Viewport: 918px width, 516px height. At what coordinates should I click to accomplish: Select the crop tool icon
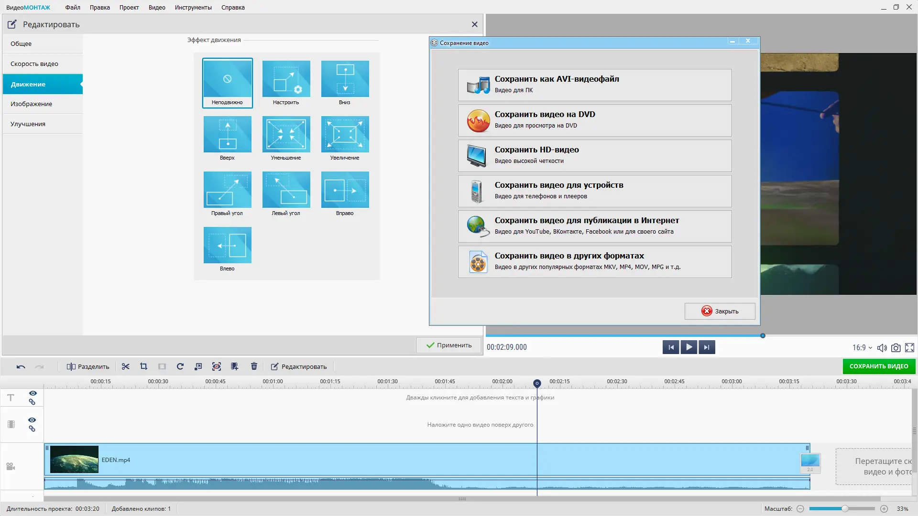(x=143, y=366)
